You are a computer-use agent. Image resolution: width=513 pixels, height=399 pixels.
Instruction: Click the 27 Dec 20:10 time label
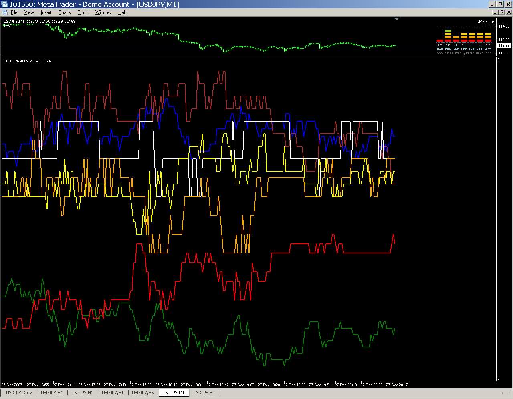(x=346, y=385)
